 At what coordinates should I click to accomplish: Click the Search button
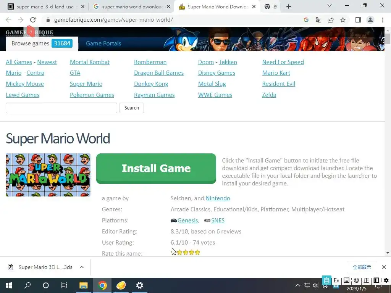click(132, 108)
